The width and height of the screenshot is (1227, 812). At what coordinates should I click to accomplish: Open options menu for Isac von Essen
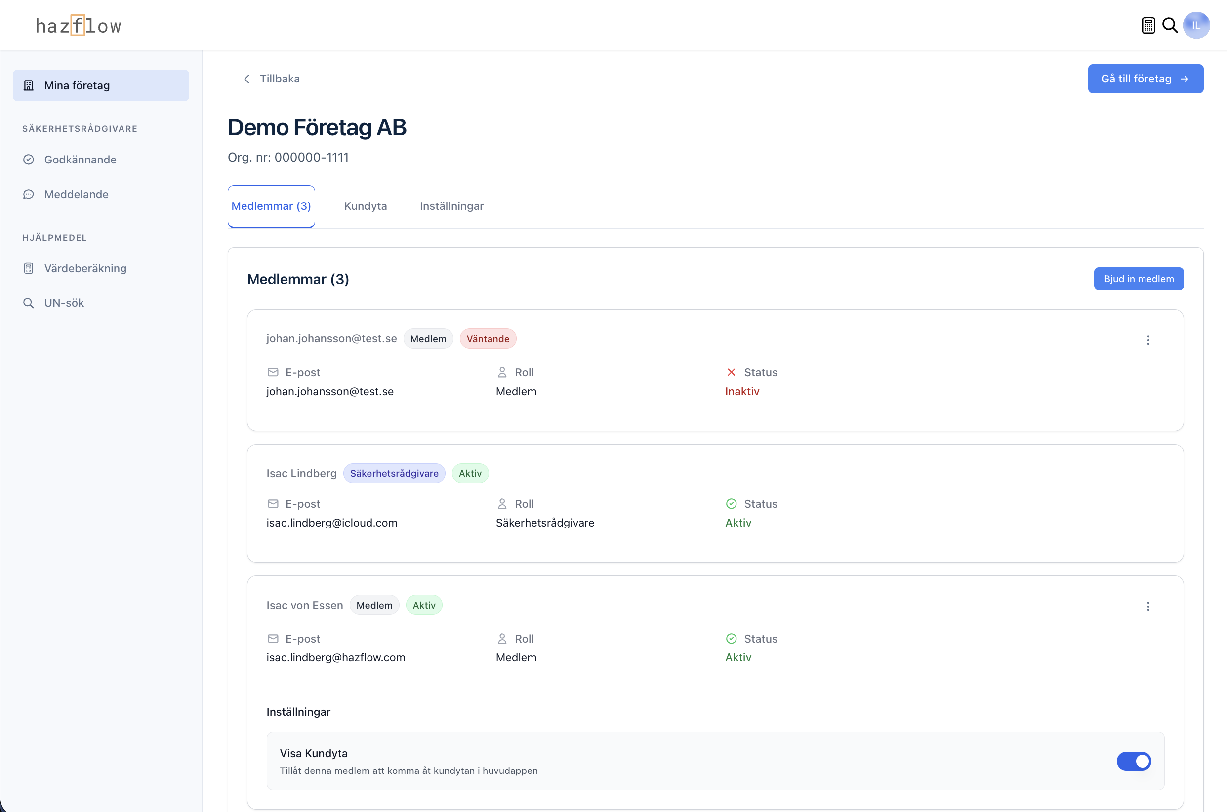pos(1148,607)
